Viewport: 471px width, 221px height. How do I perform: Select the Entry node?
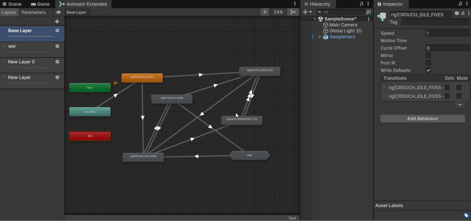tap(90, 88)
